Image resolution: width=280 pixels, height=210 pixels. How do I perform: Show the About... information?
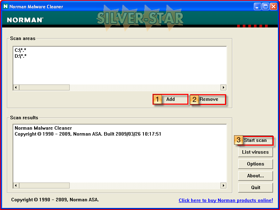(255, 176)
